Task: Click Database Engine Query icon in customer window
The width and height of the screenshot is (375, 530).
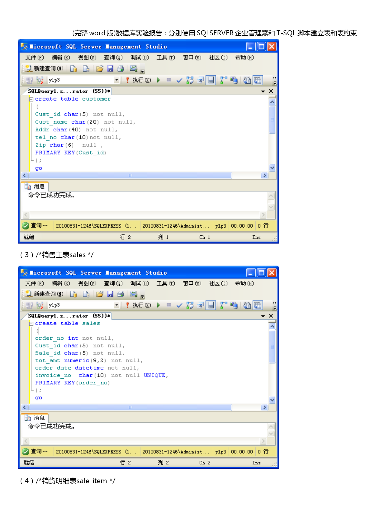Action: (73, 69)
